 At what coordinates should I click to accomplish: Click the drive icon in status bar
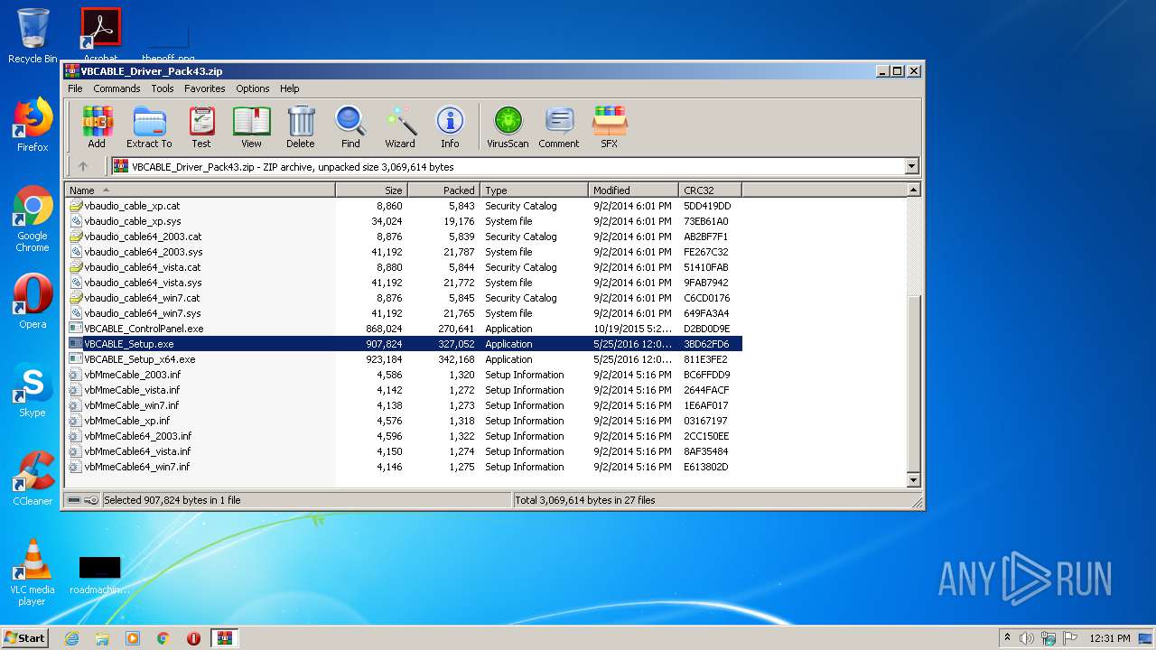click(74, 499)
